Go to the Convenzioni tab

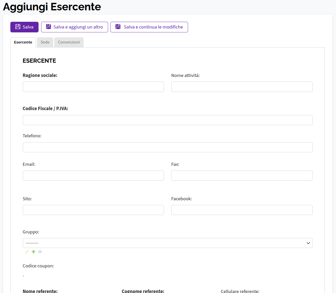click(x=69, y=42)
